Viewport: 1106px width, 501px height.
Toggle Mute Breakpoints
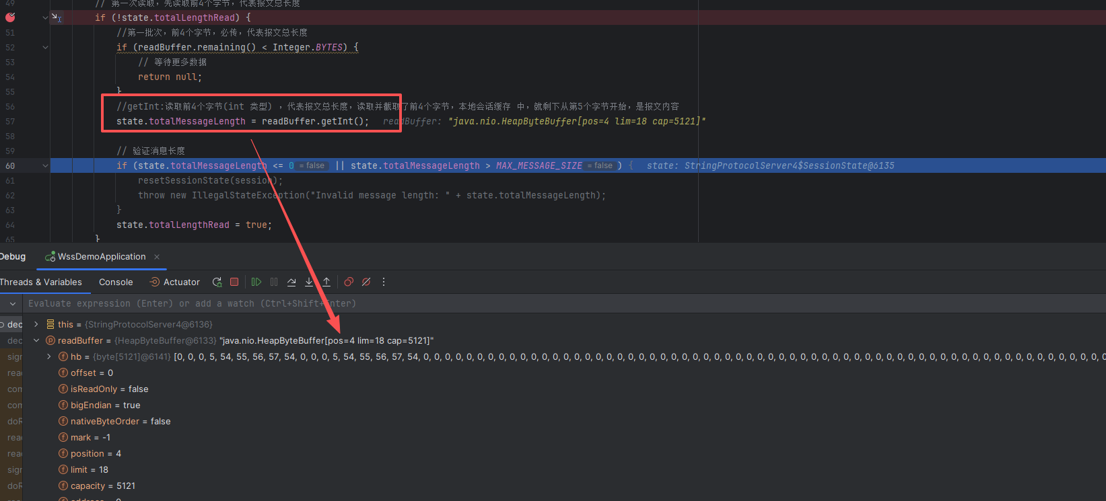pyautogui.click(x=366, y=282)
